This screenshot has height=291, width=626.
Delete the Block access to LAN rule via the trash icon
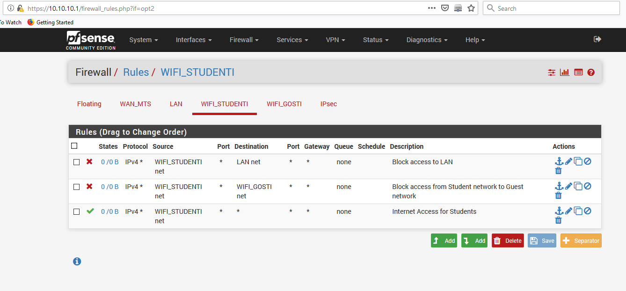coord(558,171)
